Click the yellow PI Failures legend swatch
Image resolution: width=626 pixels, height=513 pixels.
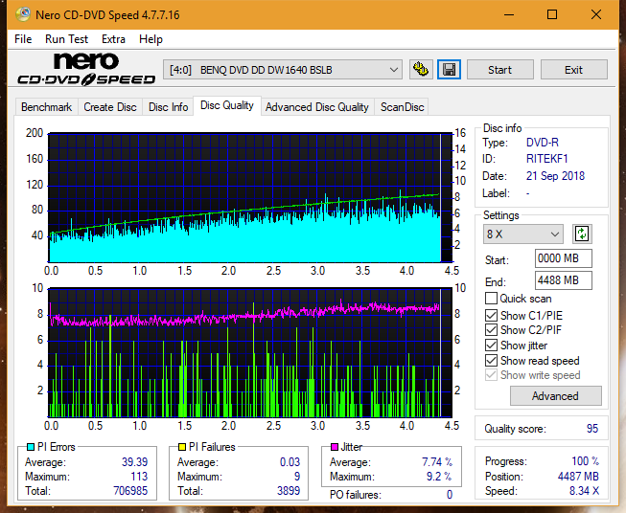(182, 447)
